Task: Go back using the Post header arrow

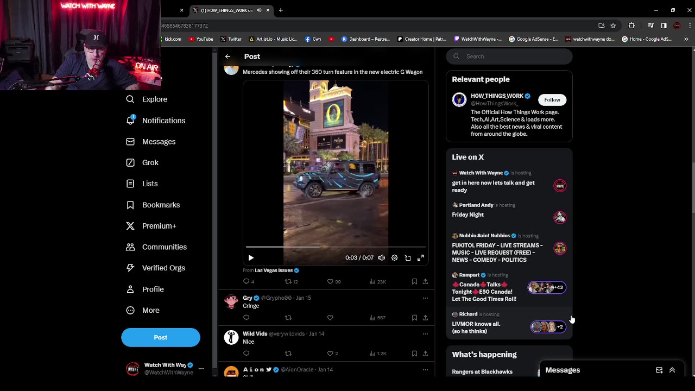Action: coord(228,56)
